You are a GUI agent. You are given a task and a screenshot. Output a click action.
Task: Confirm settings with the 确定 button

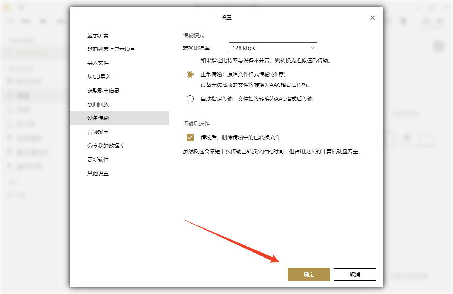[x=309, y=274]
